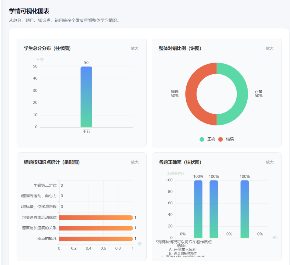Select the 速度与加速度的关系 row label
This screenshot has height=265, width=290.
point(44,228)
